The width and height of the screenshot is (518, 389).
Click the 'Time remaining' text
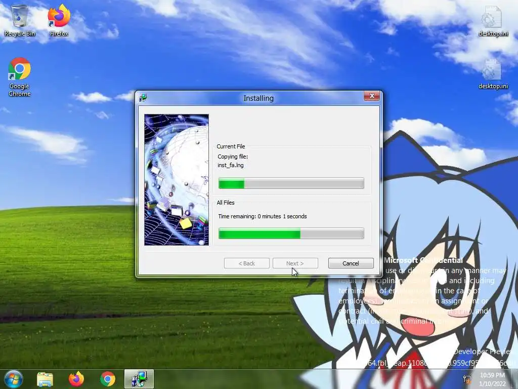click(263, 216)
